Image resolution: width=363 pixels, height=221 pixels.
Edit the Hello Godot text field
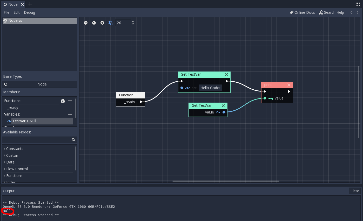point(210,88)
